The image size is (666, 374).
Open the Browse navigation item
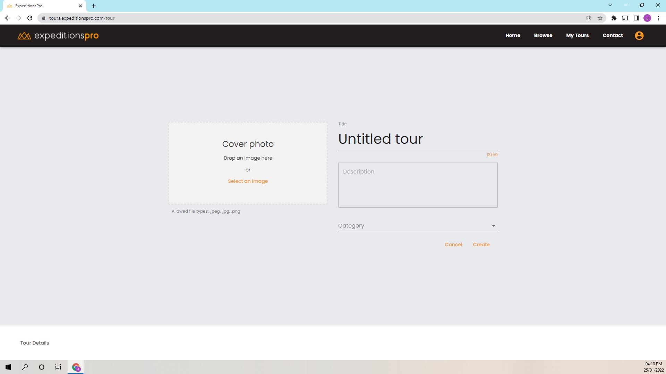(543, 35)
